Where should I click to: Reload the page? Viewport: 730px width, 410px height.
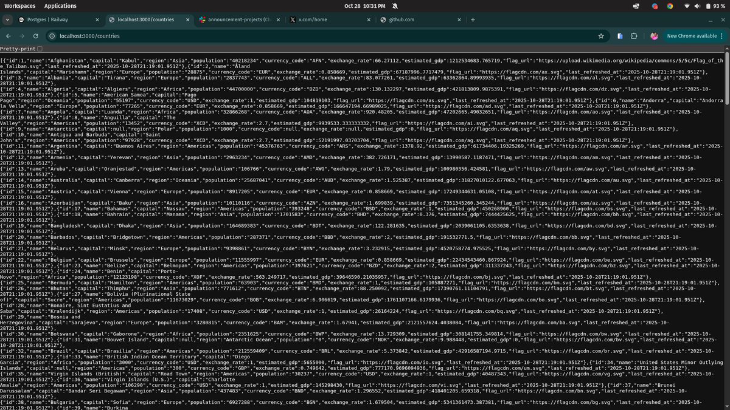coord(36,36)
